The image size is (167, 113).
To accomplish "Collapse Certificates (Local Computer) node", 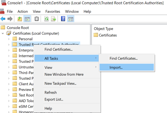I will click(3, 33).
